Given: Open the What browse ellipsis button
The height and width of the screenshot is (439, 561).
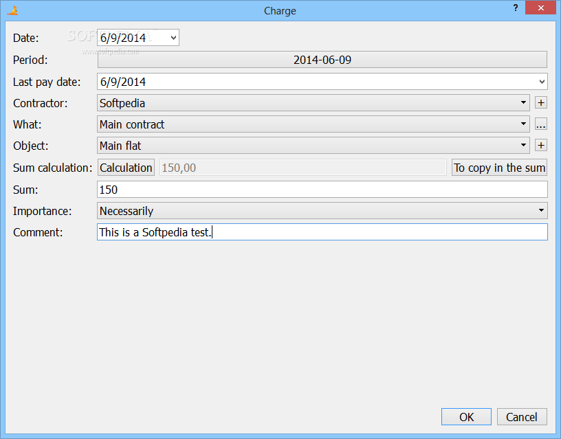Looking at the screenshot, I should [541, 124].
